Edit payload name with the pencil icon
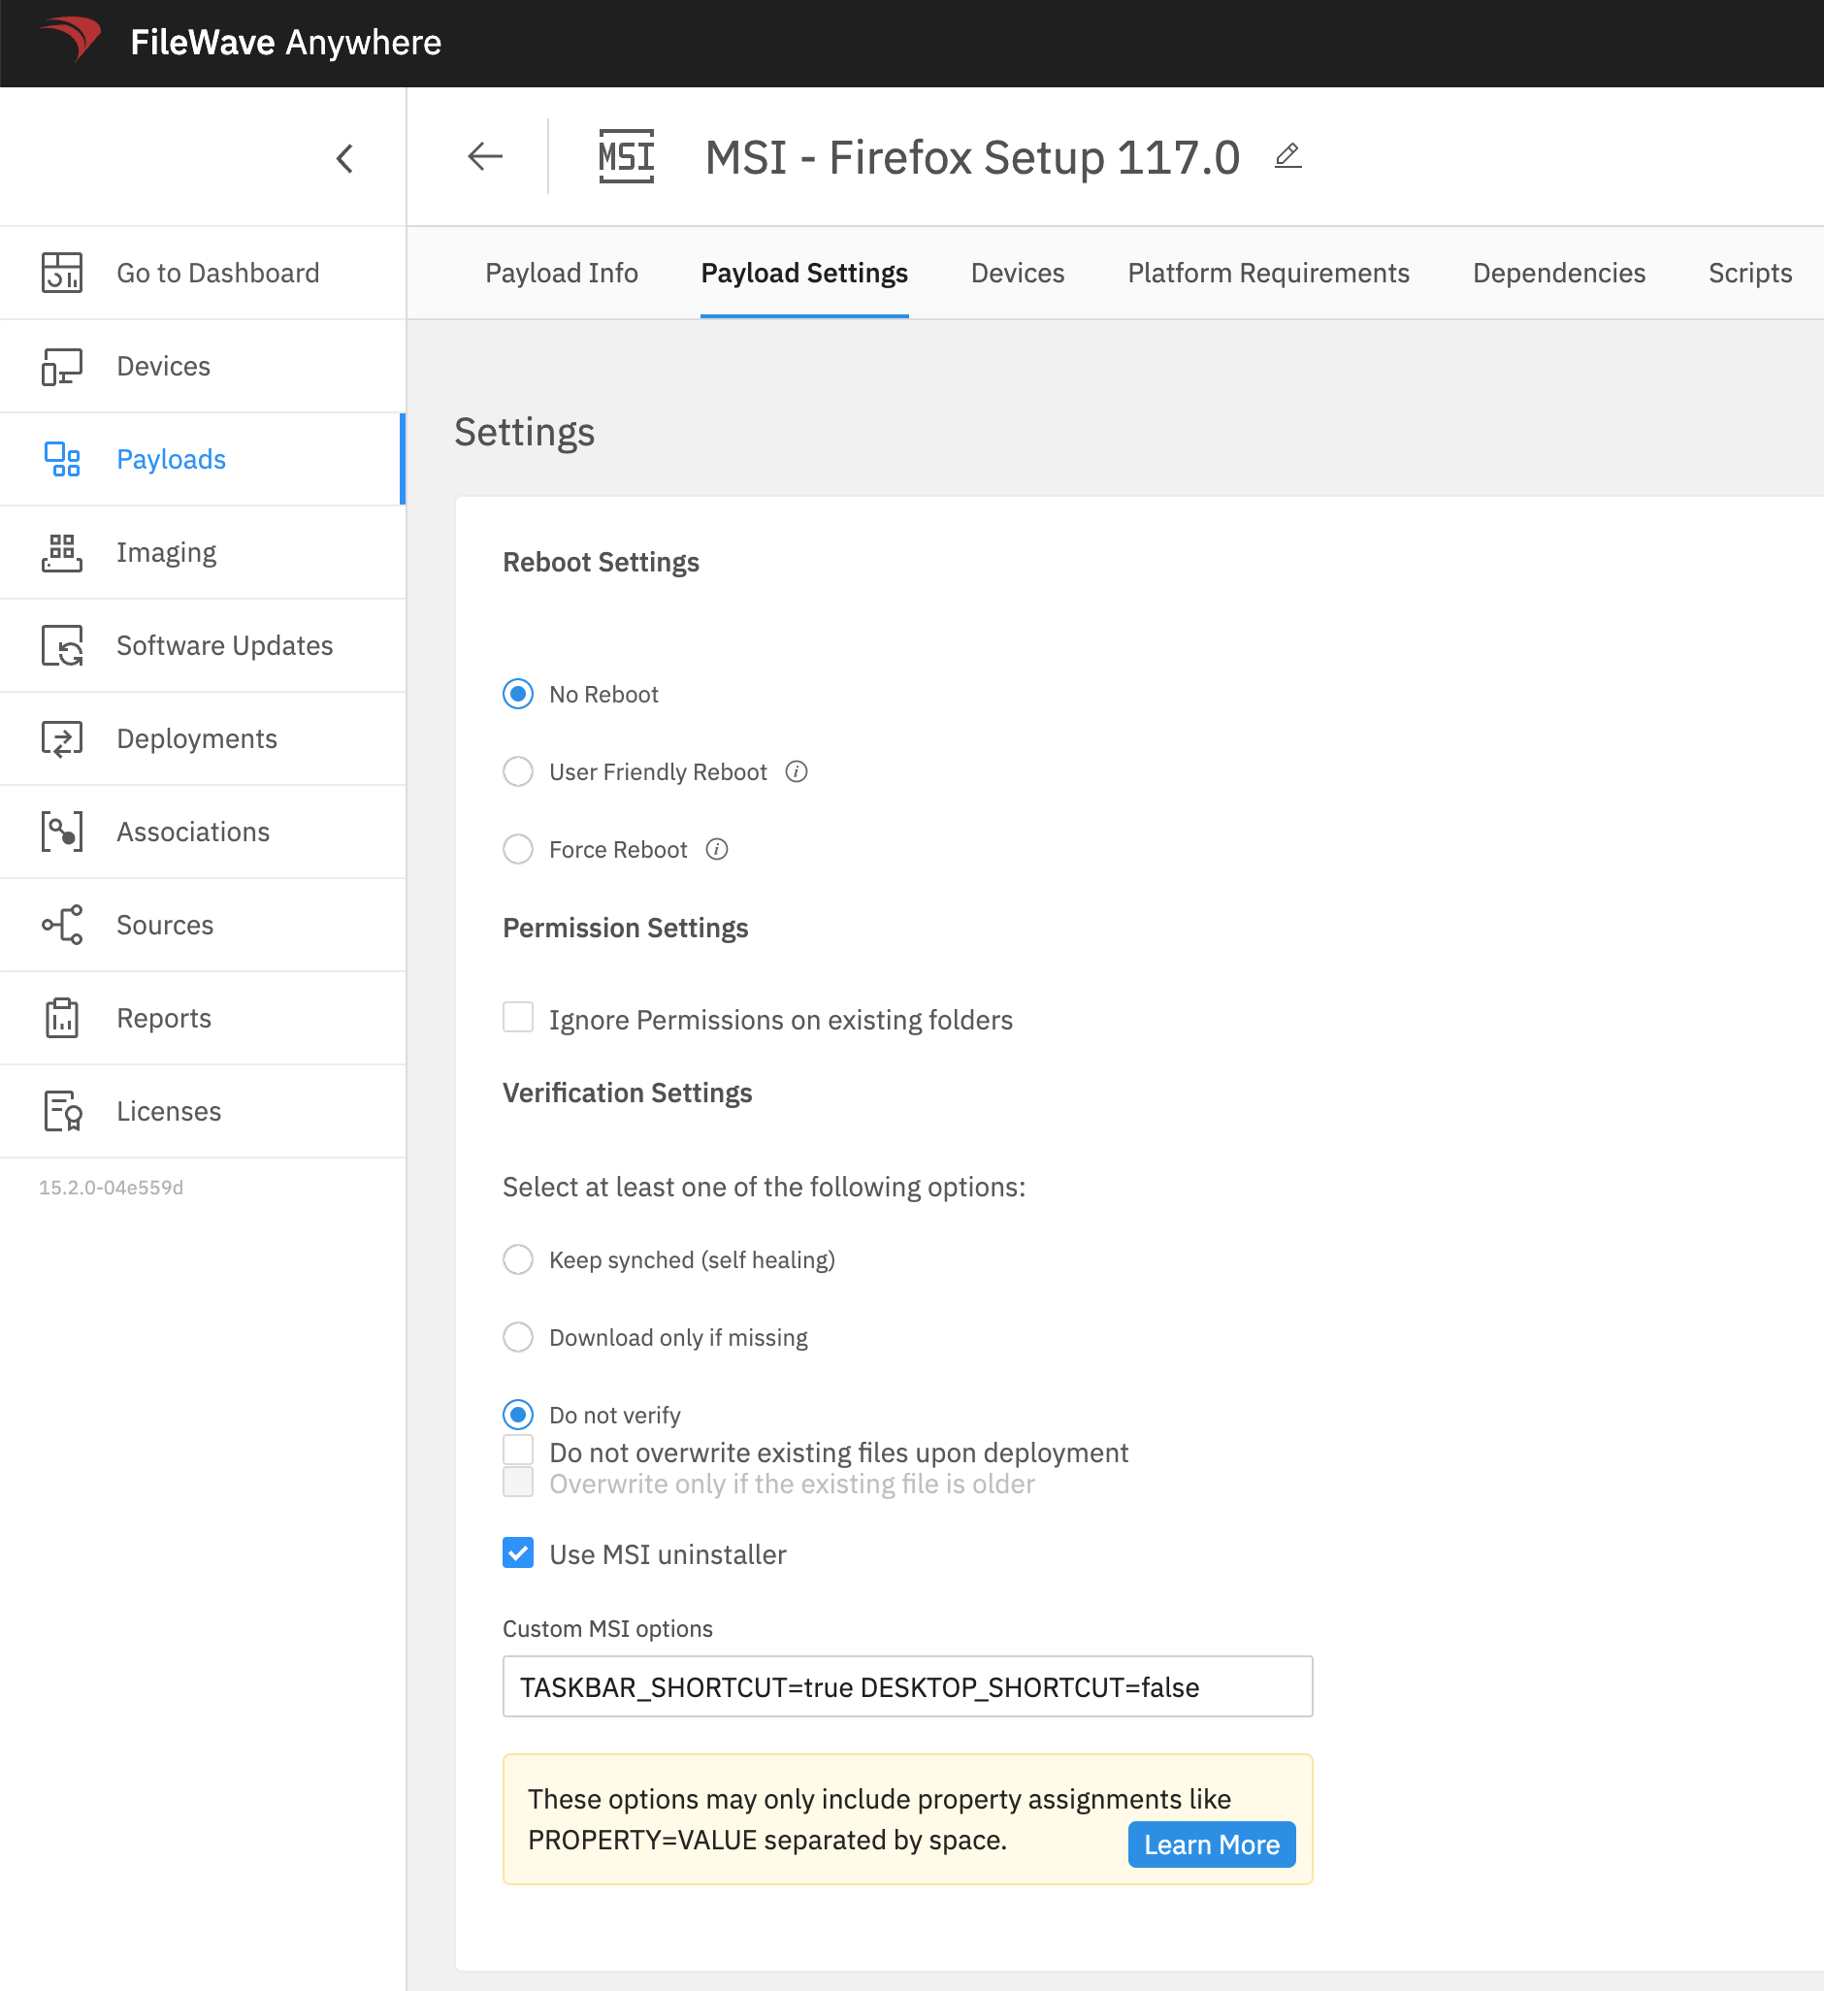Viewport: 1824px width, 1991px height. coord(1287,156)
